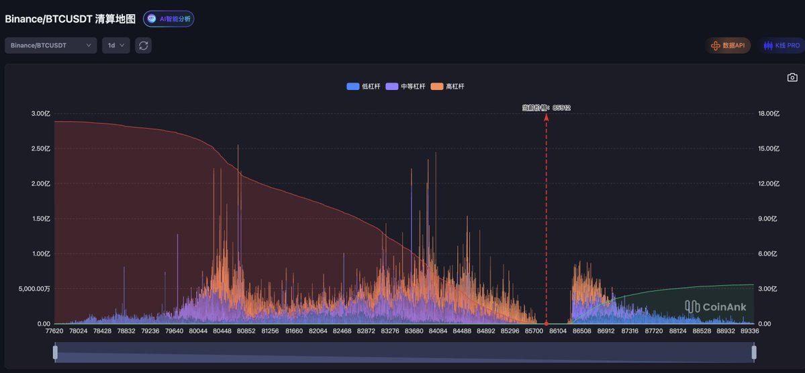
Task: Refresh the liquidation map data
Action: [x=143, y=45]
